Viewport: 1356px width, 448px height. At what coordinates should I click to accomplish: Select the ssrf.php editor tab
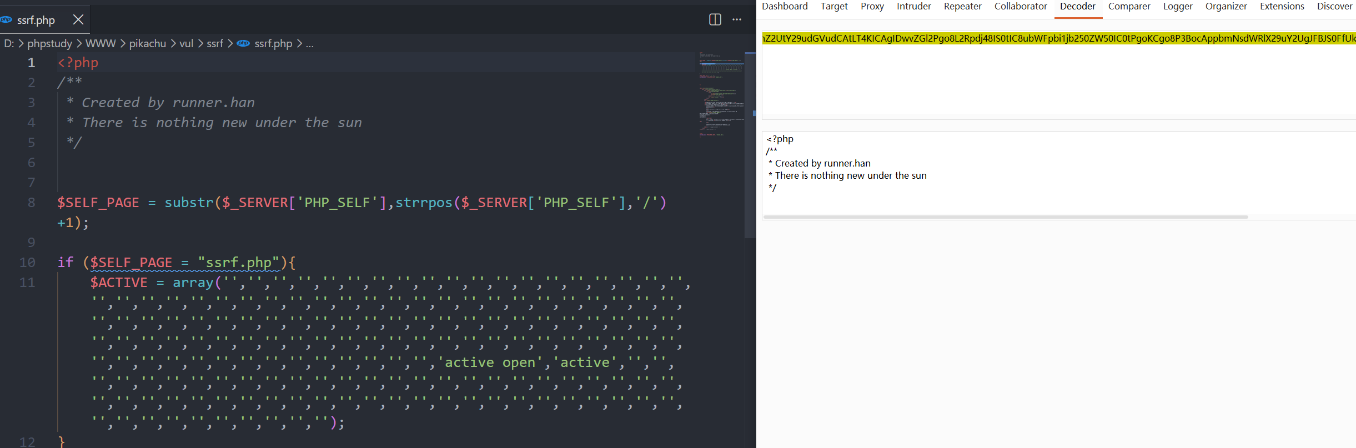[44, 20]
